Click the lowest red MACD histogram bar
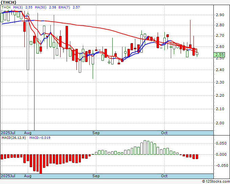 41,164
